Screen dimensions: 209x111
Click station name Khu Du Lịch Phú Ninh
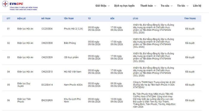[72, 100]
